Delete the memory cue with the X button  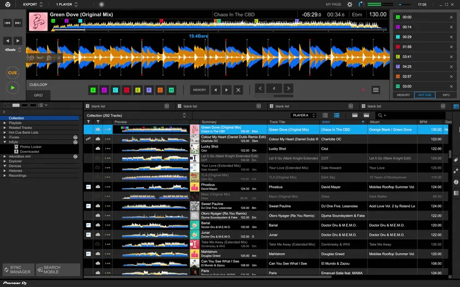tap(238, 90)
